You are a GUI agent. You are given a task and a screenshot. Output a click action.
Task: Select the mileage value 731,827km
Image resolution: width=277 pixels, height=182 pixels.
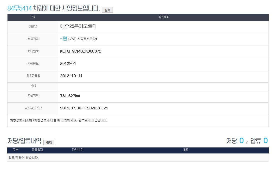tap(70, 96)
